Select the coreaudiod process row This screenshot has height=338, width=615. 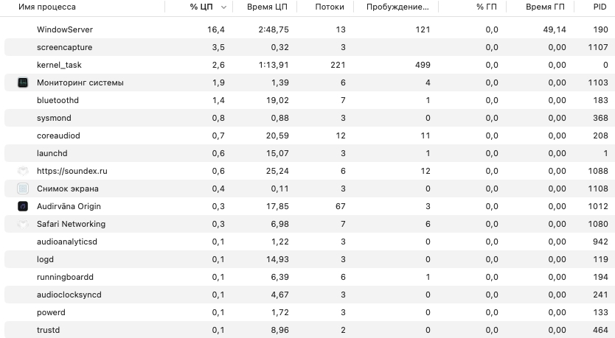[x=58, y=135]
